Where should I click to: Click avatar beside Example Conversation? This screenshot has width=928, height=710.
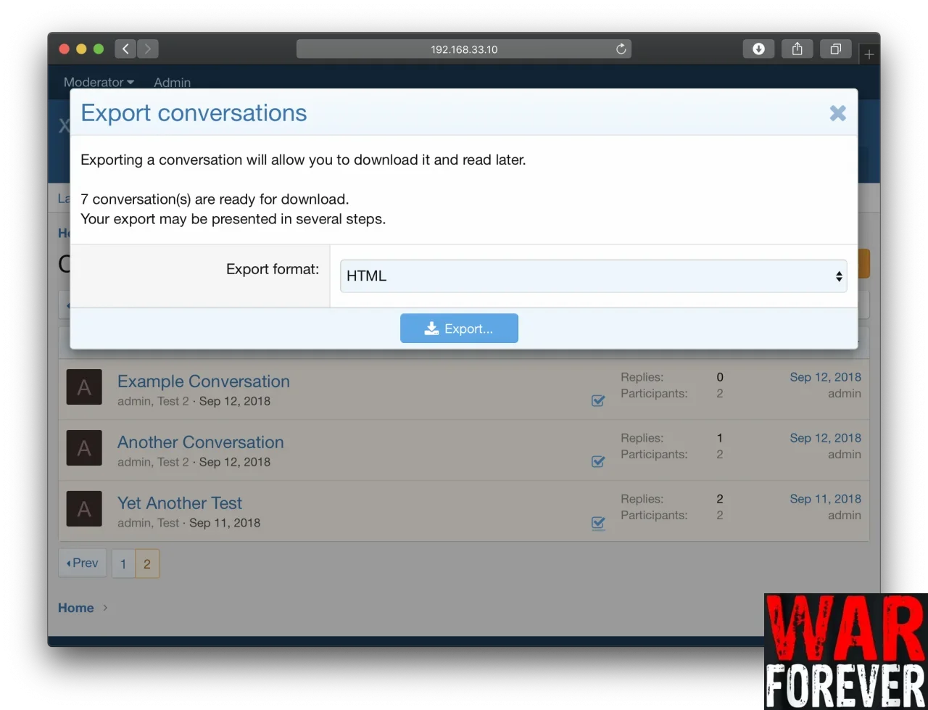(84, 387)
